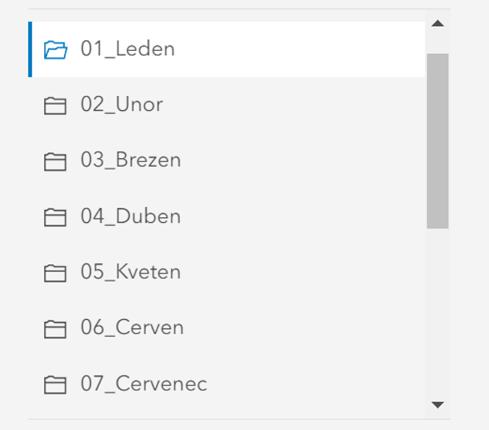Image resolution: width=489 pixels, height=430 pixels.
Task: Choose the 06_Cerven folder entry
Action: (132, 328)
